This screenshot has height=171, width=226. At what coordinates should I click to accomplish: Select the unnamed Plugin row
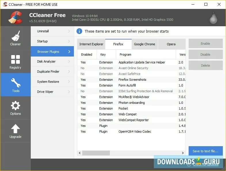point(131,126)
